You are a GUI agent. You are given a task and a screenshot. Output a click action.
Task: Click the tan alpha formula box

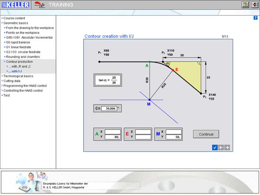(x=108, y=80)
